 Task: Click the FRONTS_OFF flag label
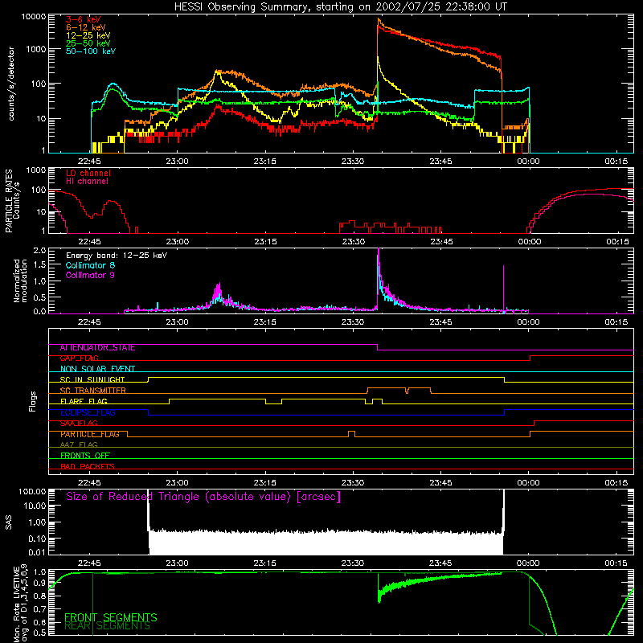(85, 456)
